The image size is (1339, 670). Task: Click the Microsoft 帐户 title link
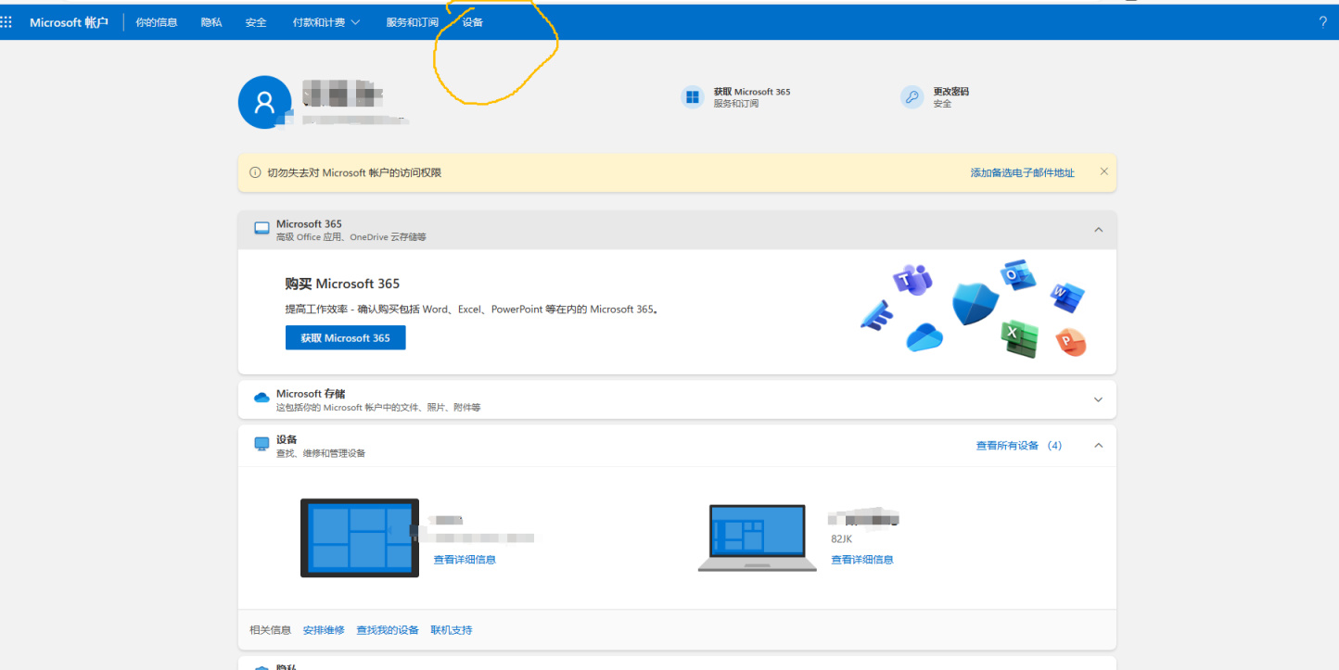click(69, 22)
